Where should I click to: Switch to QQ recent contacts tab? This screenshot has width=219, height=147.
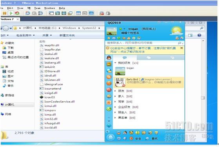click(172, 57)
